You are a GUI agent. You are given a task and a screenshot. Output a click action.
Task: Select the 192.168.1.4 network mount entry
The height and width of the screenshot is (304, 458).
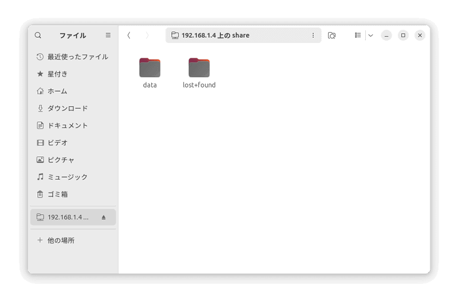coord(73,218)
